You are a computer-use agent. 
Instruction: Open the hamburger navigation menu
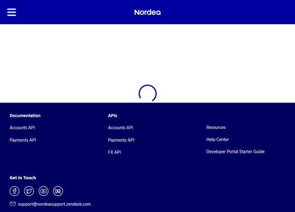tap(12, 12)
